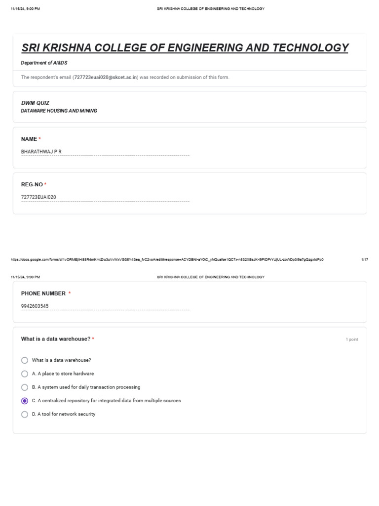The image size is (379, 506).
Task: Select option A. A place to store hardware
Action: (x=25, y=374)
